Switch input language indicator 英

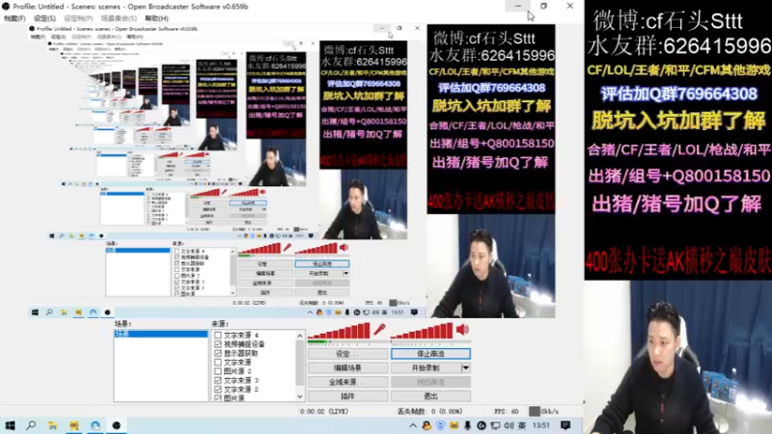[521, 425]
